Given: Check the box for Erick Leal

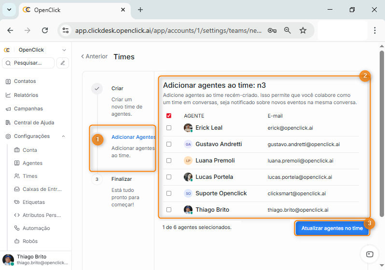Looking at the screenshot, I should coord(168,128).
